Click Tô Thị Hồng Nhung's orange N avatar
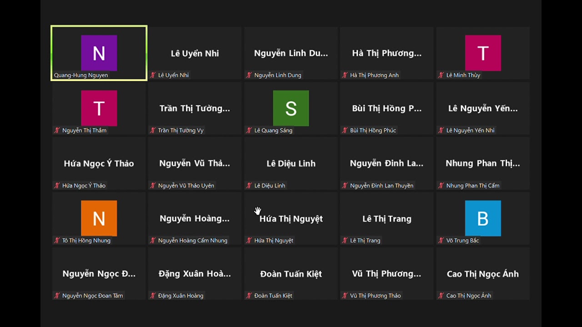Viewport: 582px width, 327px height. click(x=99, y=218)
